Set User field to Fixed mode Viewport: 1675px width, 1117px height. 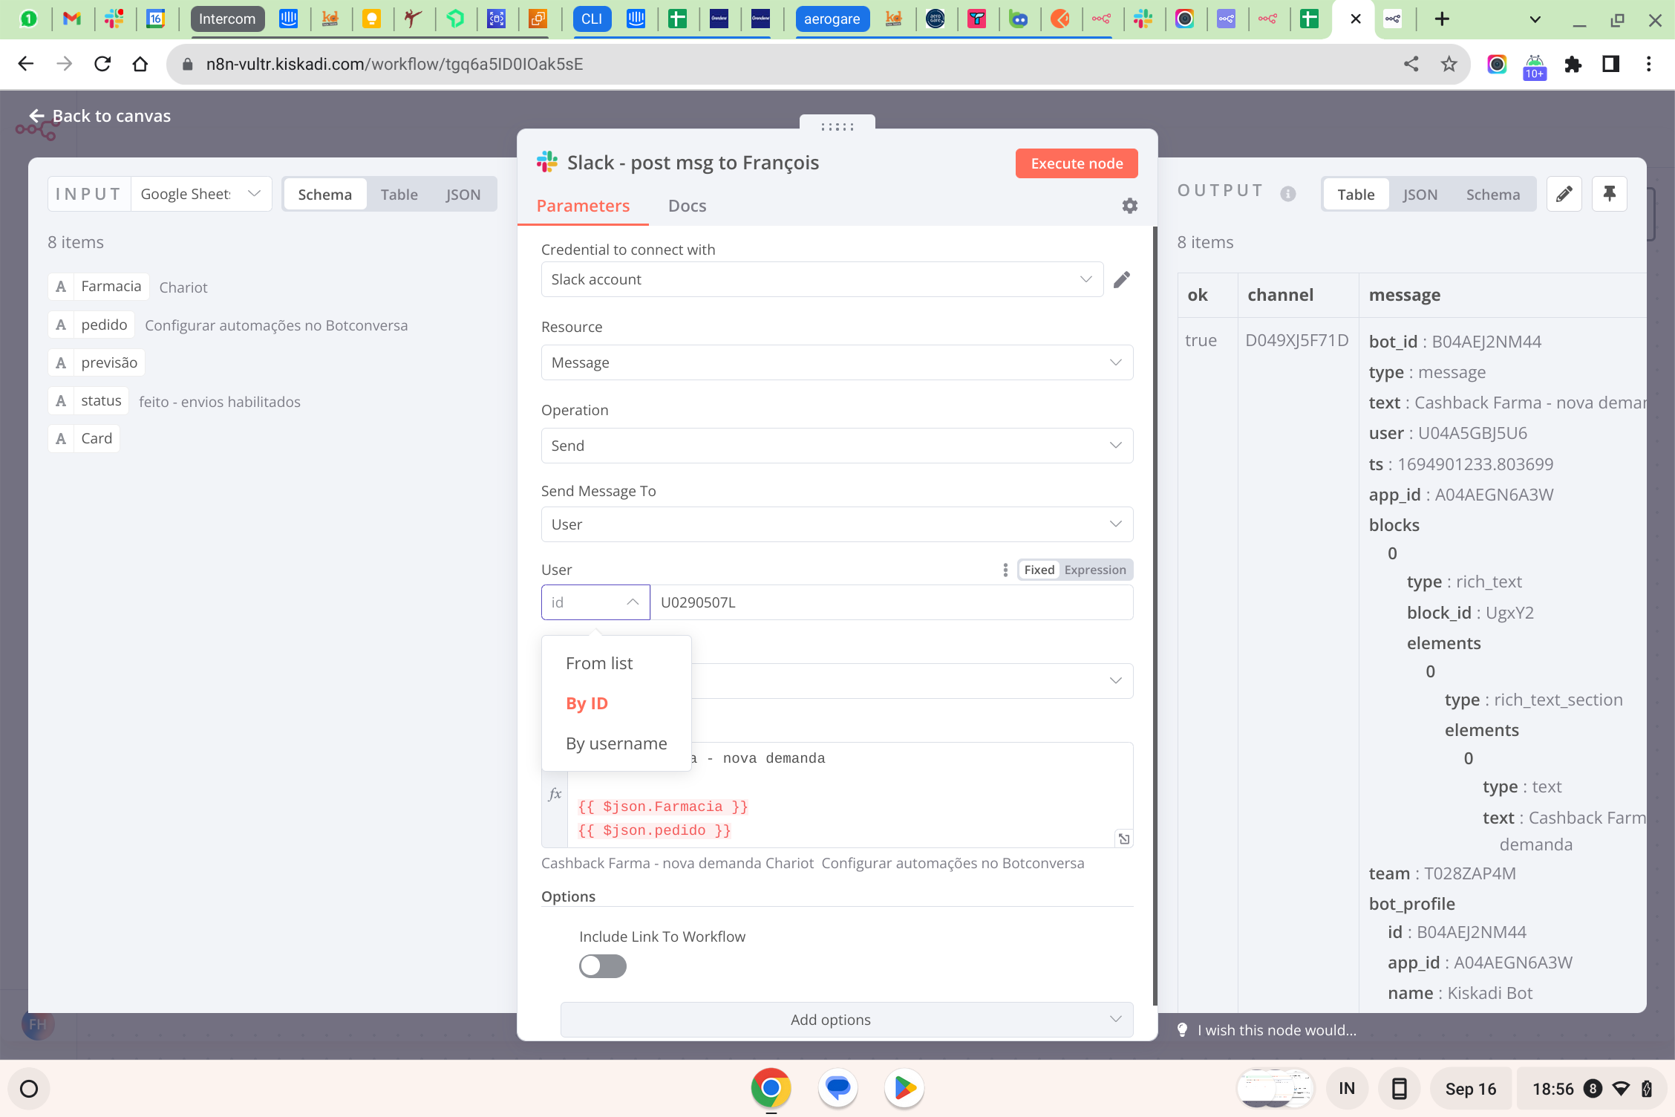tap(1039, 570)
